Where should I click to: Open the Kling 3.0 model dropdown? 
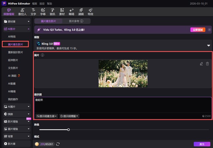[208, 45]
